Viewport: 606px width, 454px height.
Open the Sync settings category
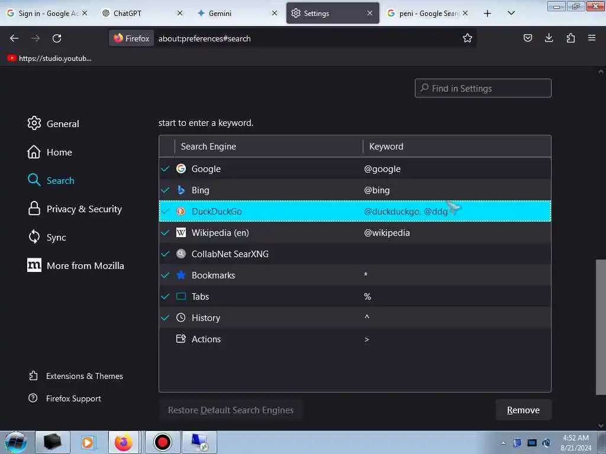47,237
